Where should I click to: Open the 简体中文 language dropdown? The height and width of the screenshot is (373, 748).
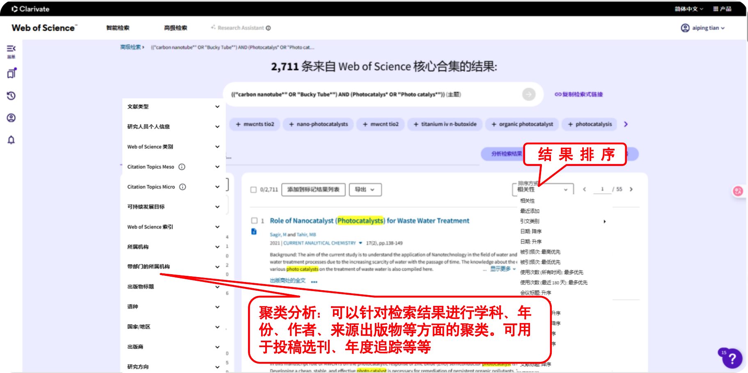(x=689, y=9)
